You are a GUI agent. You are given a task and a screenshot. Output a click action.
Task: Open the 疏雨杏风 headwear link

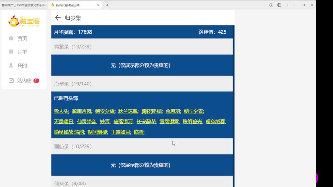tap(82, 111)
